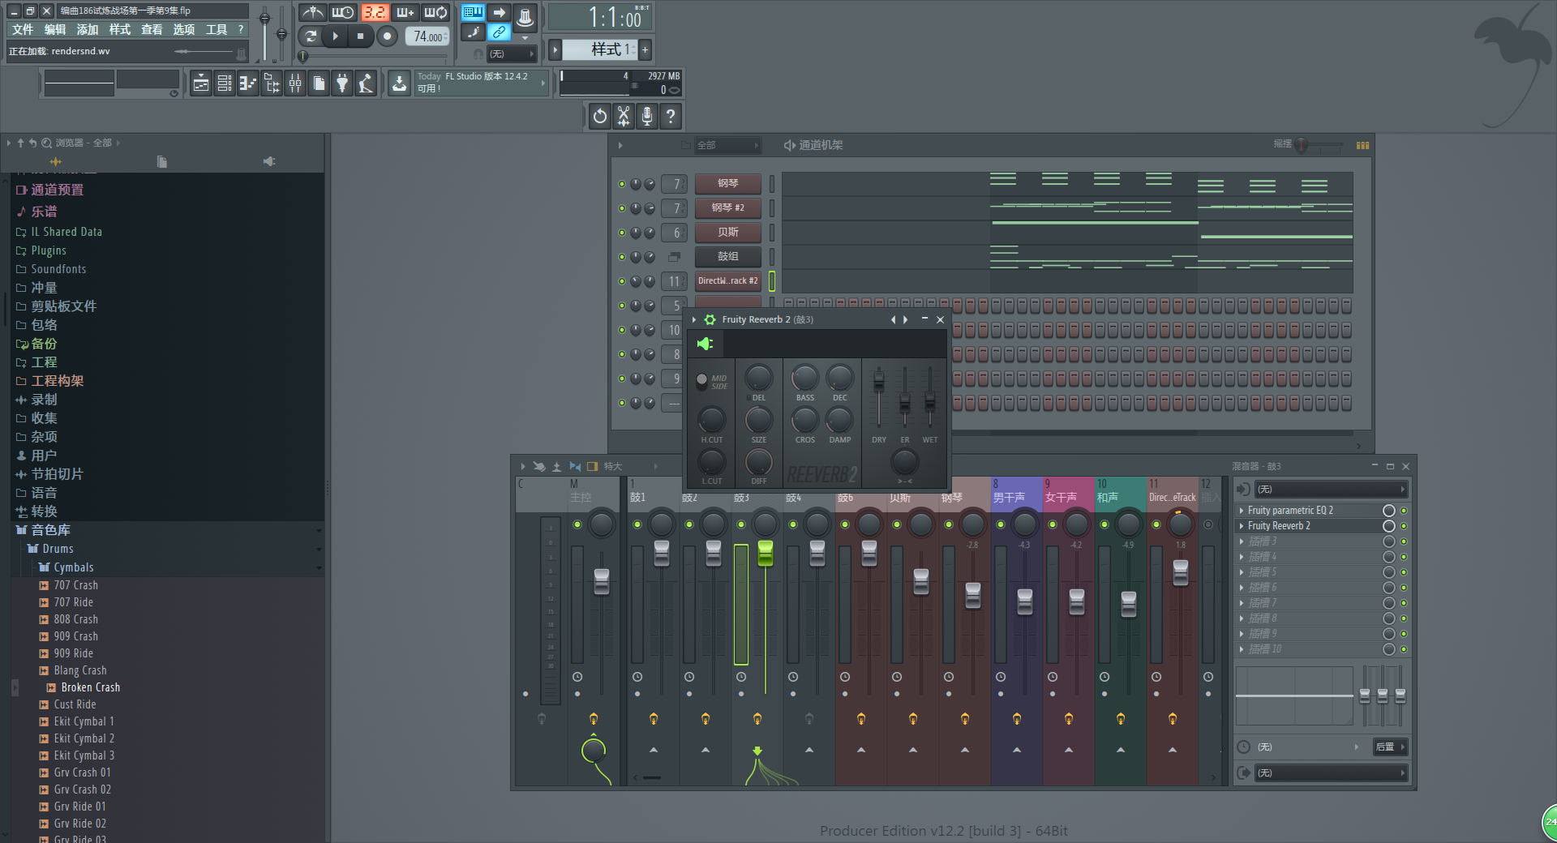Mute the 鼓组 channel with green LED

tap(622, 257)
